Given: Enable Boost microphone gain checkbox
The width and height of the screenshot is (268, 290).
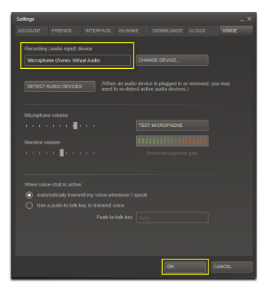Looking at the screenshot, I should pos(139,154).
